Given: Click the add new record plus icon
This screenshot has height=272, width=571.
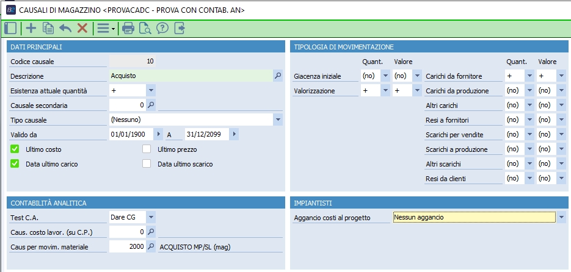Looking at the screenshot, I should (x=31, y=28).
